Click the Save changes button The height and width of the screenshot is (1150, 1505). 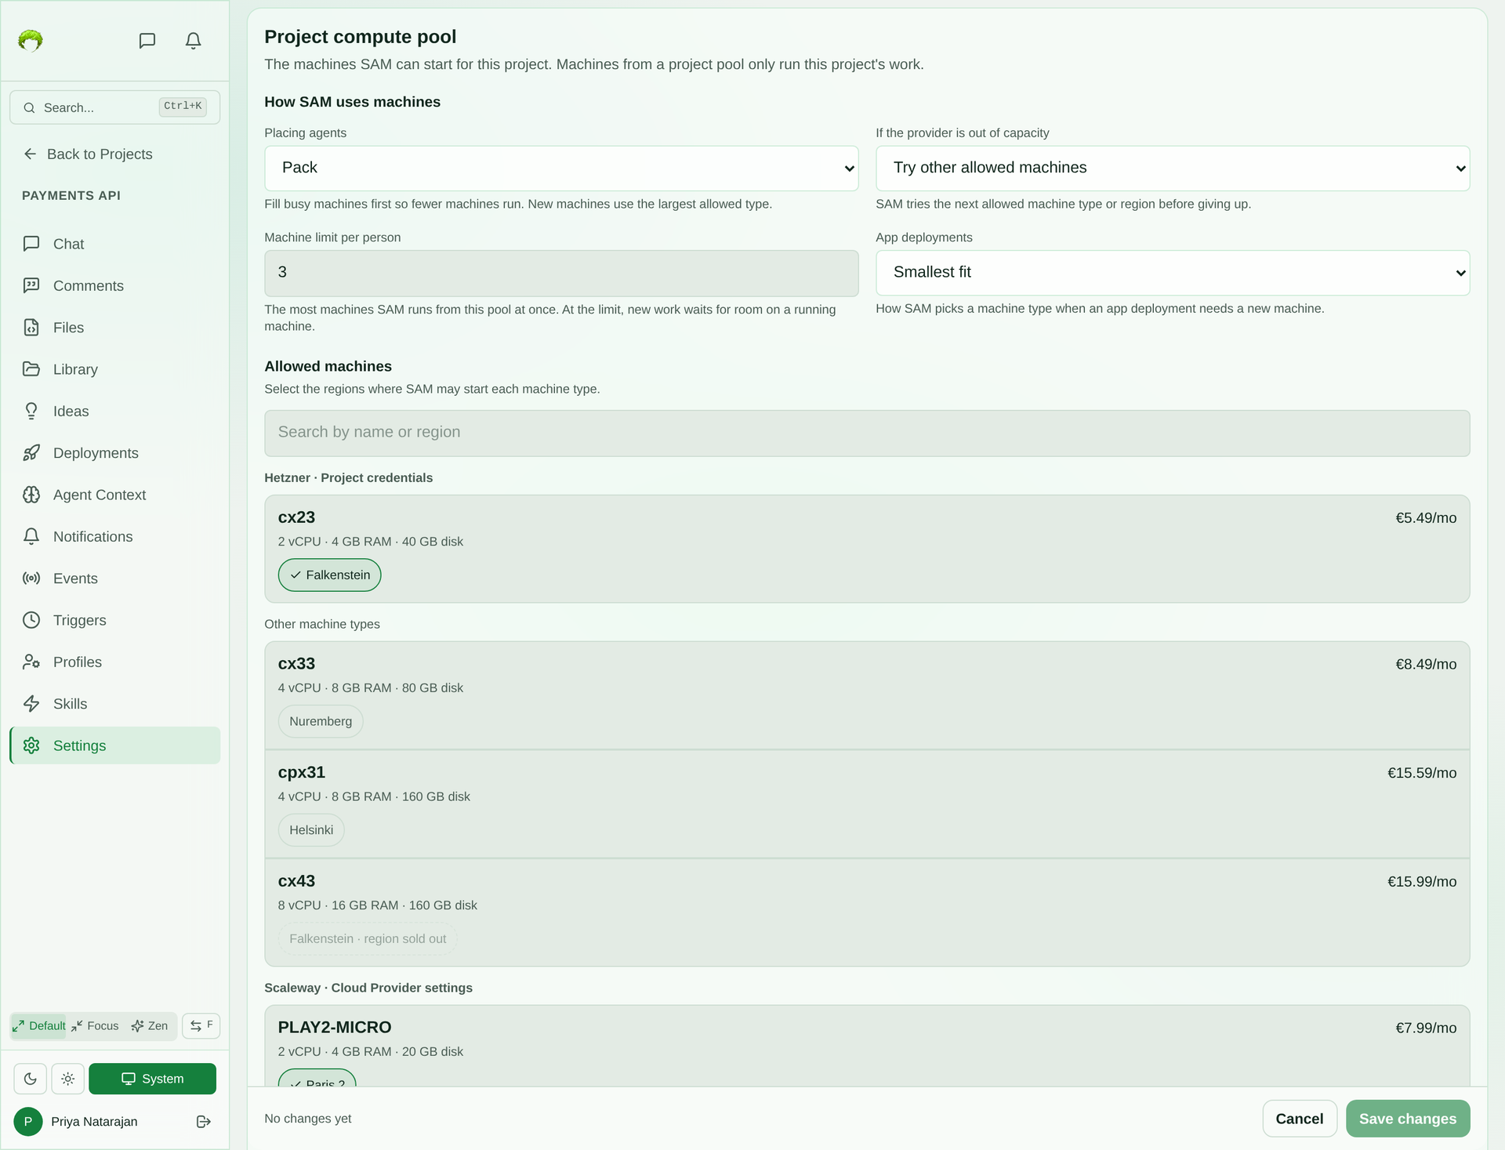pos(1408,1119)
